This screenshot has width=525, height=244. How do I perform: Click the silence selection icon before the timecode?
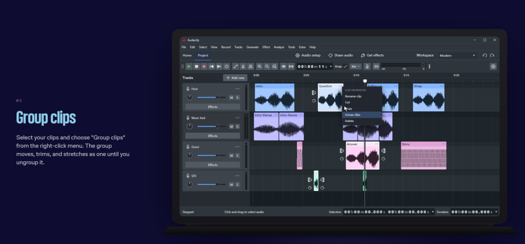click(291, 67)
